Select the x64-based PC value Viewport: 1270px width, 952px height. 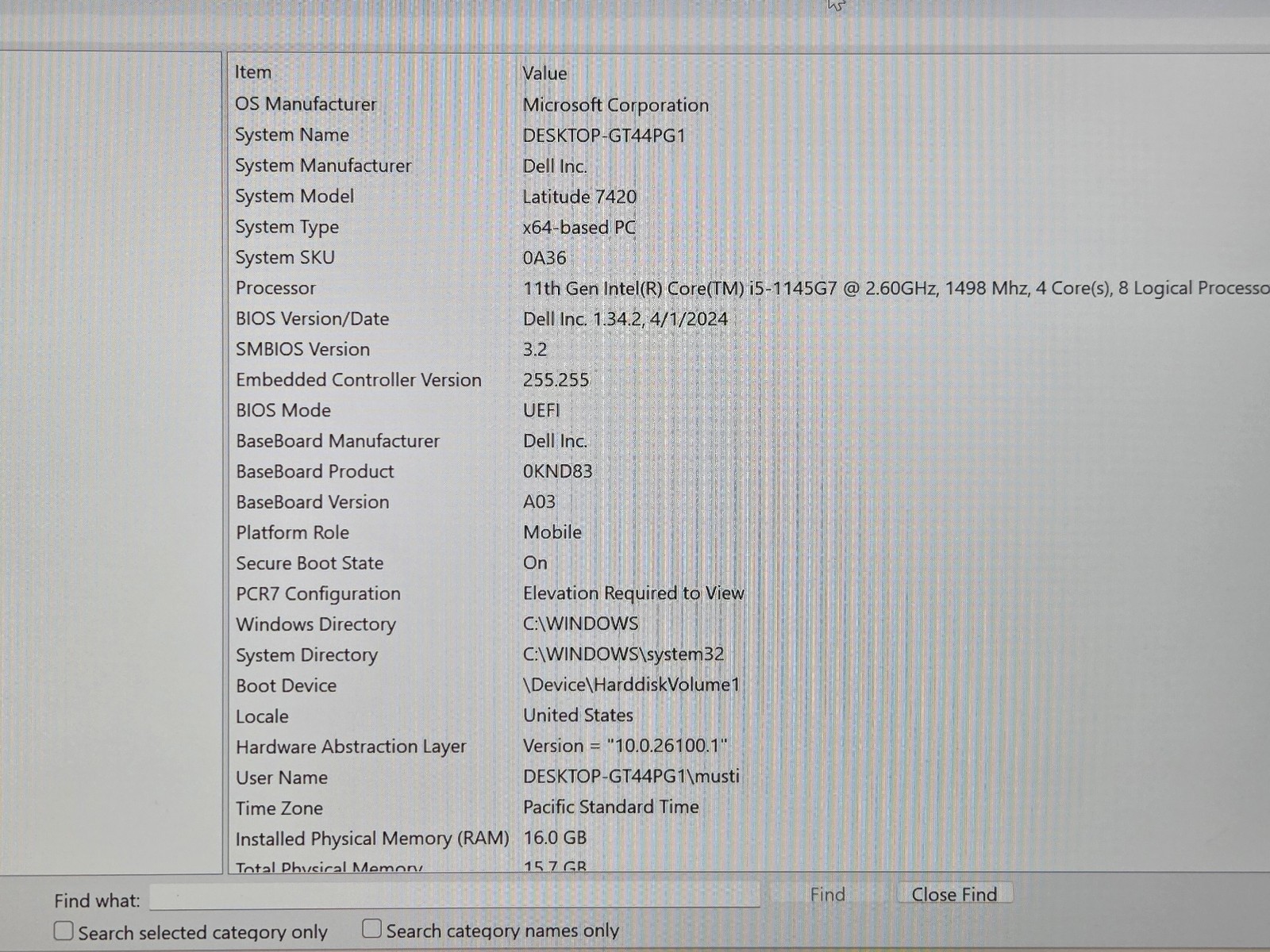(x=579, y=227)
